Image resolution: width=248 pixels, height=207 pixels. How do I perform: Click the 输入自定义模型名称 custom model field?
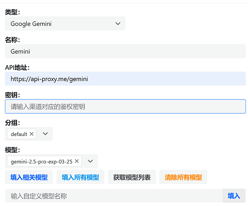(x=114, y=196)
